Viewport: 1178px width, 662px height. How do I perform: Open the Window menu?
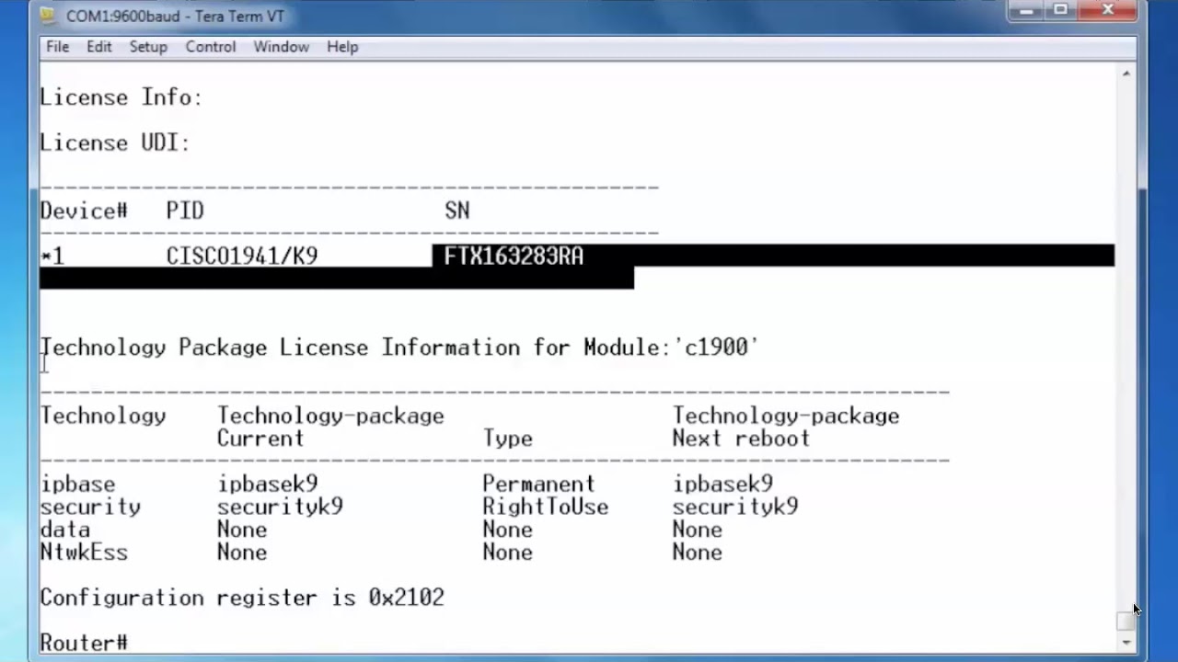(281, 47)
